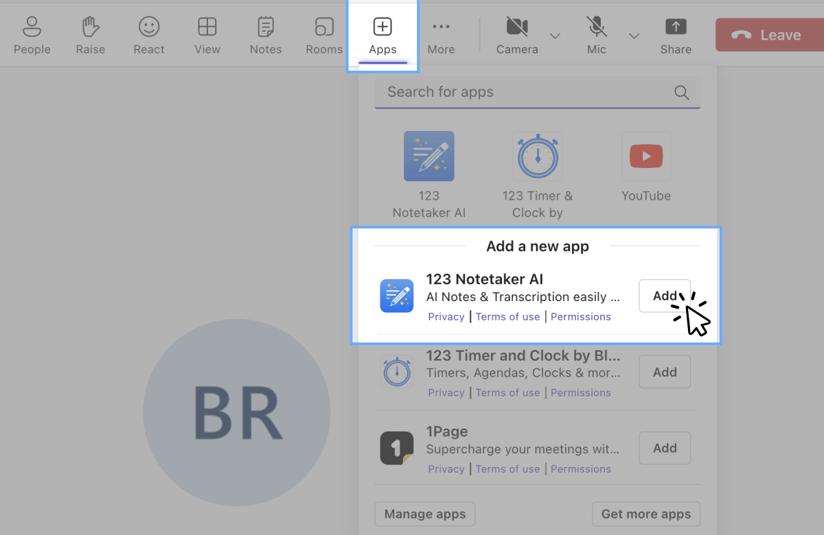Open Terms of use for 1Page
Image resolution: width=824 pixels, height=535 pixels.
pyautogui.click(x=507, y=469)
